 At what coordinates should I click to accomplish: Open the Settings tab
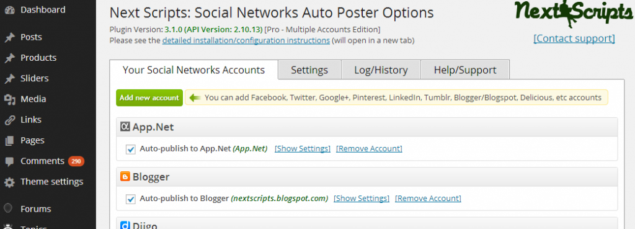(x=309, y=70)
